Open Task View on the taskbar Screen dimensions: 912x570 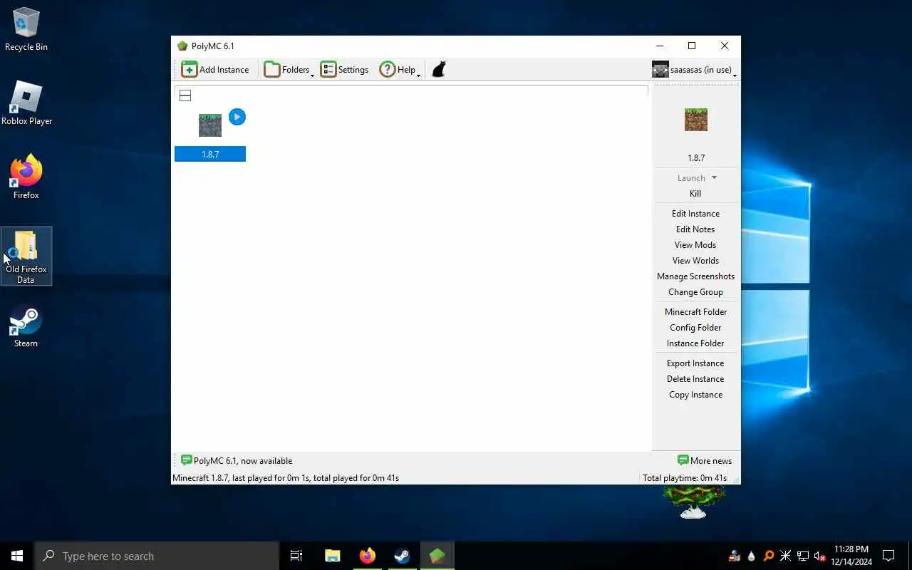296,556
